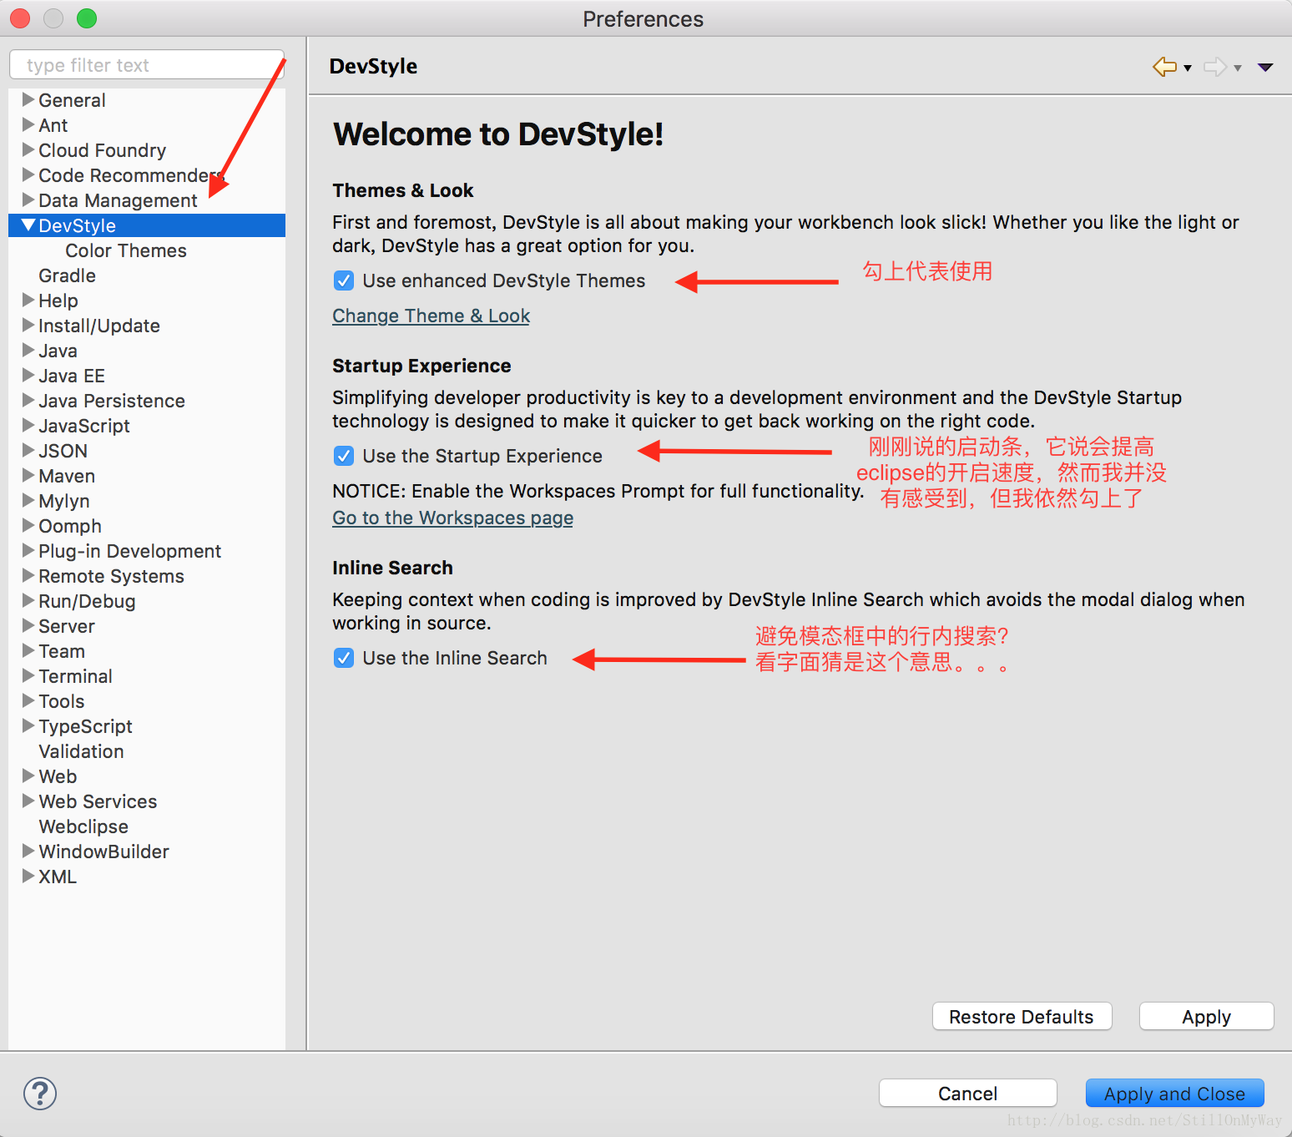The width and height of the screenshot is (1292, 1137).
Task: Click Restore Defaults button
Action: (1022, 1016)
